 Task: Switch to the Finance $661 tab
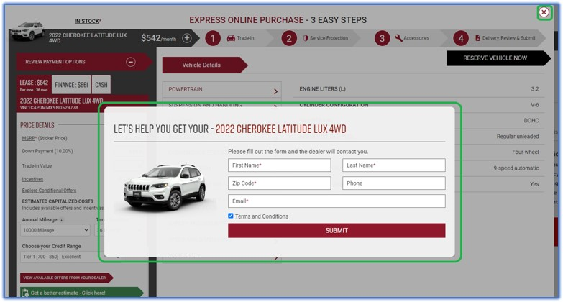(71, 85)
